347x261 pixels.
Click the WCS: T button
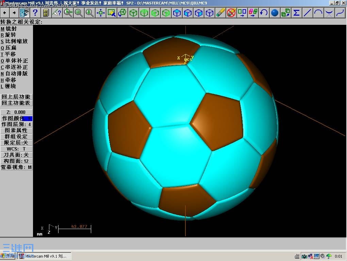[x=16, y=149]
